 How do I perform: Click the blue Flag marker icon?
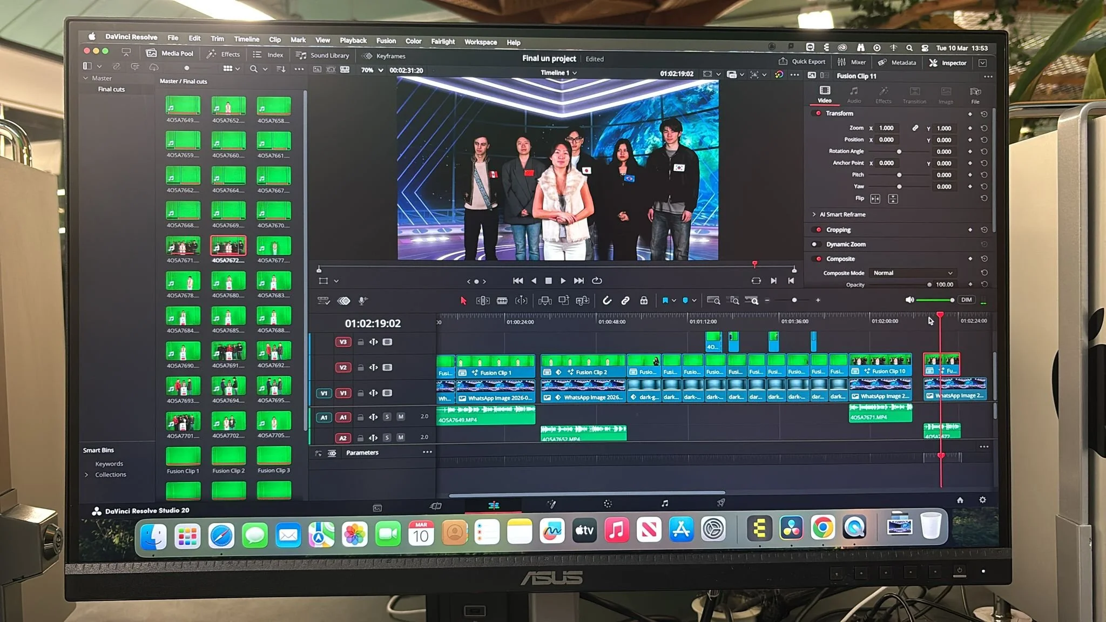665,301
